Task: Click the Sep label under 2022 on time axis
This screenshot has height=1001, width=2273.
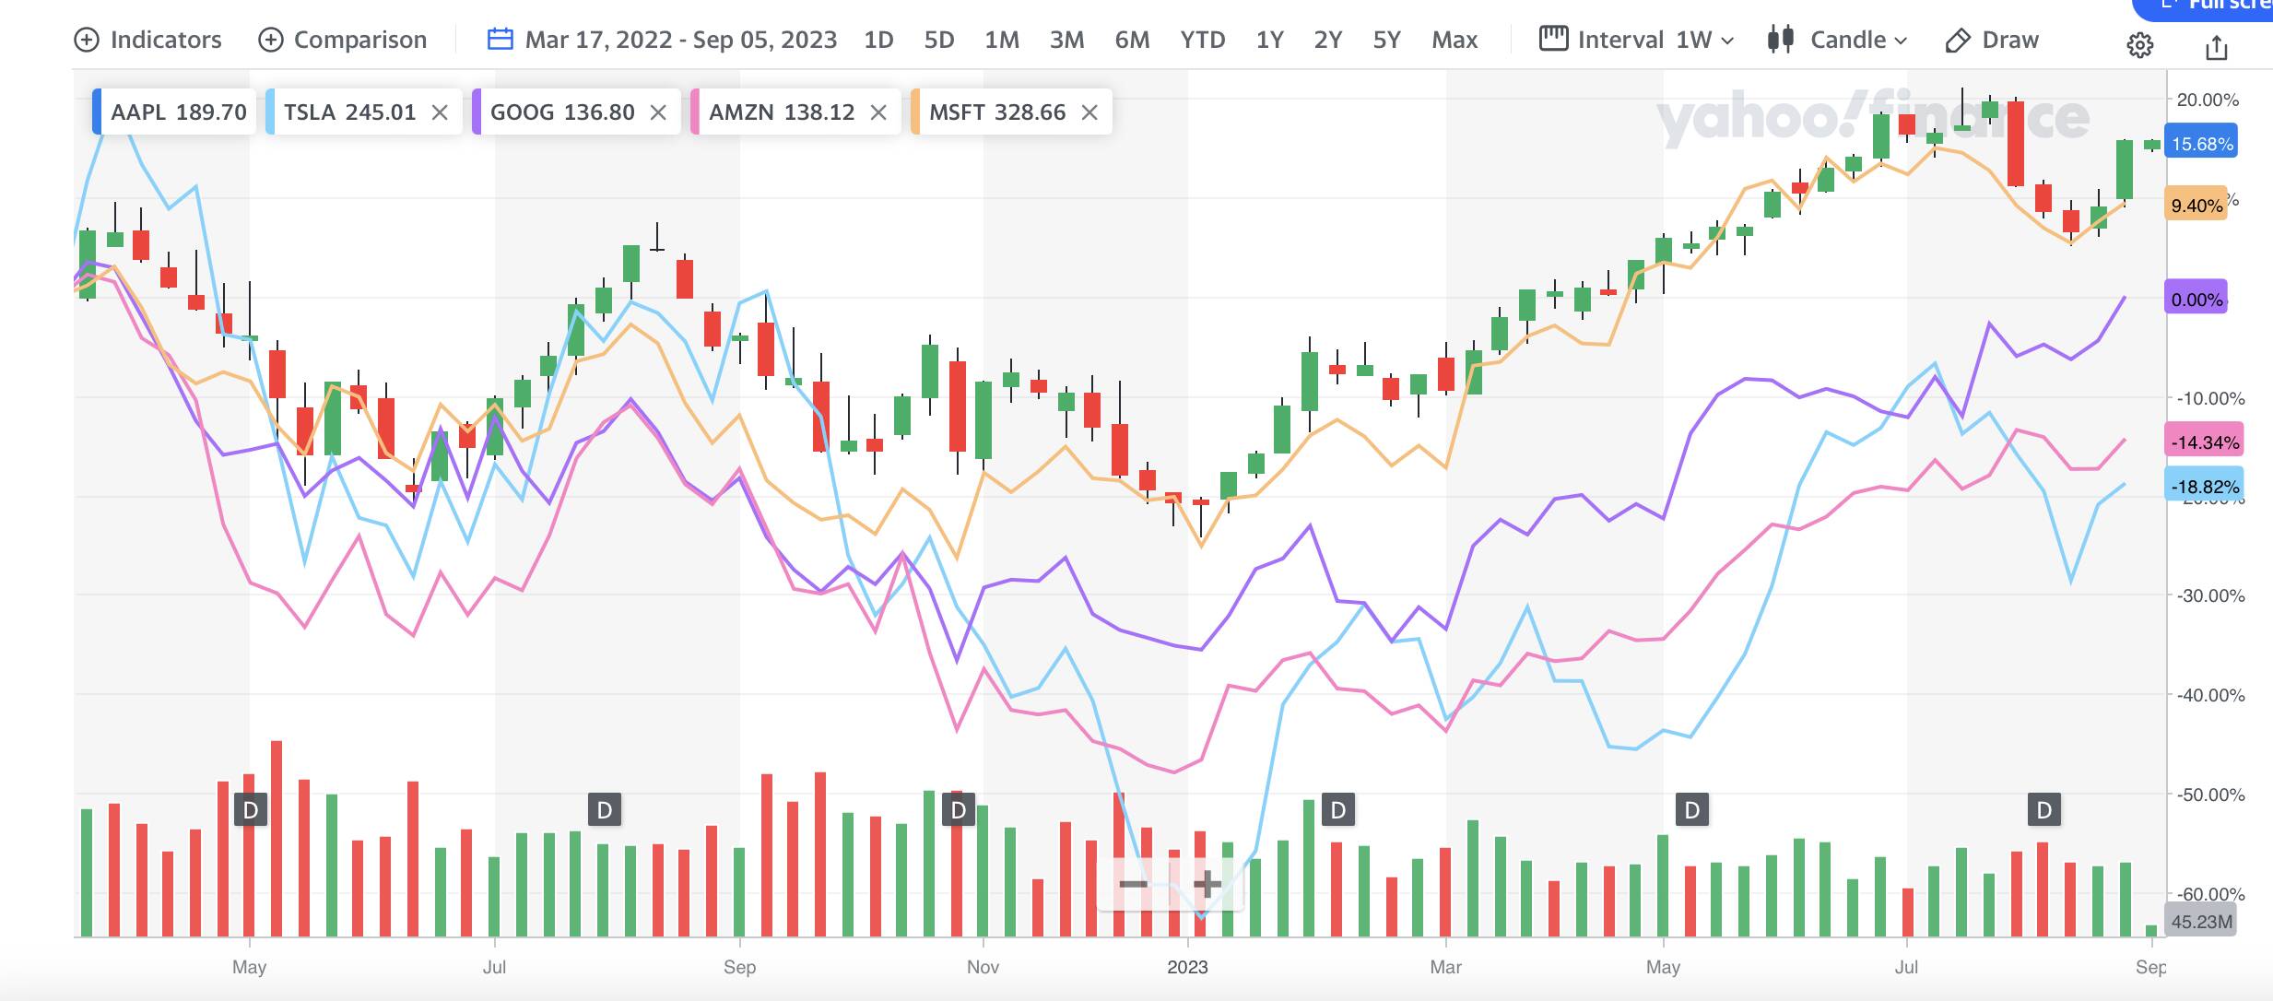Action: [739, 967]
